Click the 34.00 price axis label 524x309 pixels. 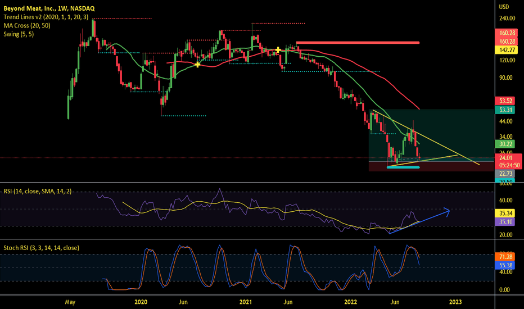point(505,137)
